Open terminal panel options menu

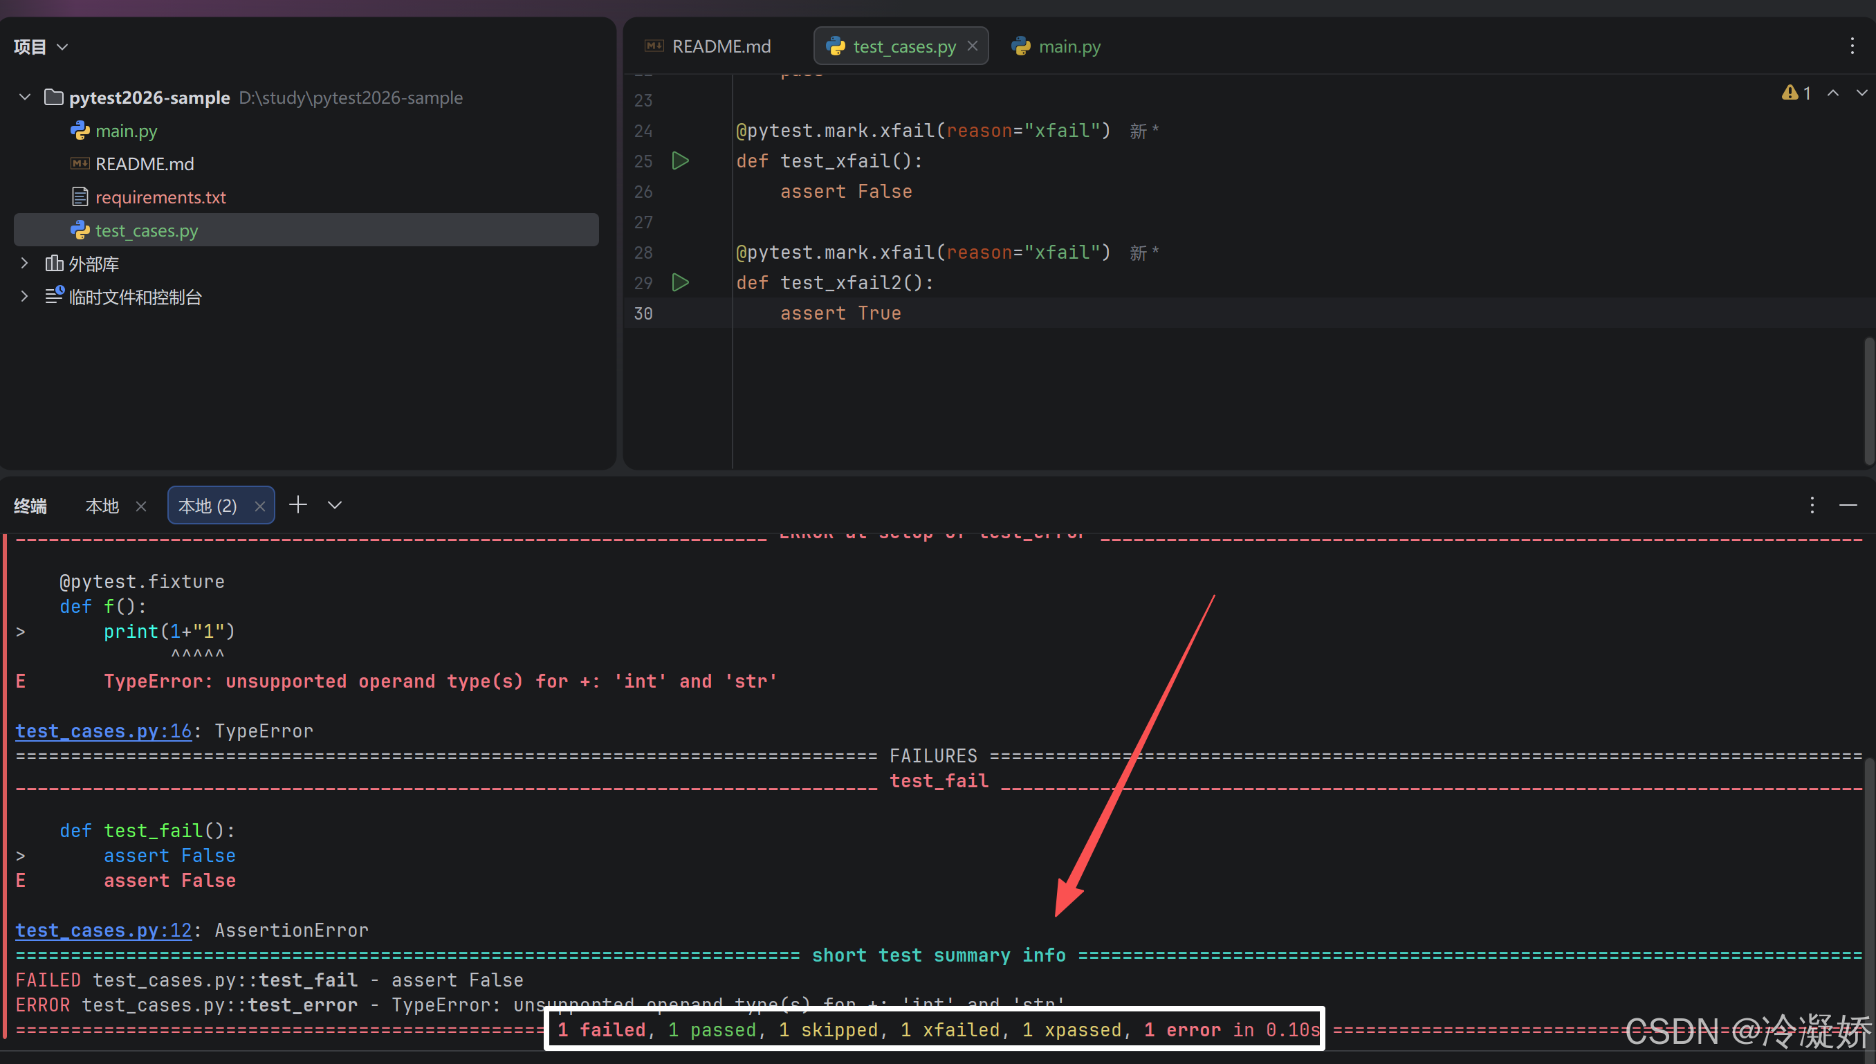pos(1812,505)
